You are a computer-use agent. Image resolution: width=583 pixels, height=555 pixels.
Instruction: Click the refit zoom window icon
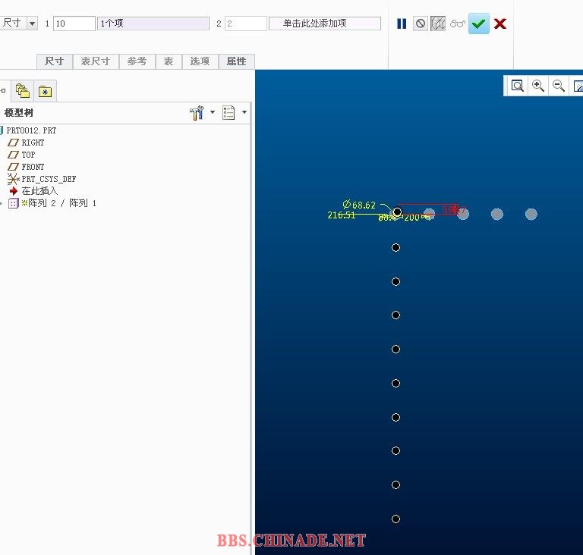click(517, 86)
